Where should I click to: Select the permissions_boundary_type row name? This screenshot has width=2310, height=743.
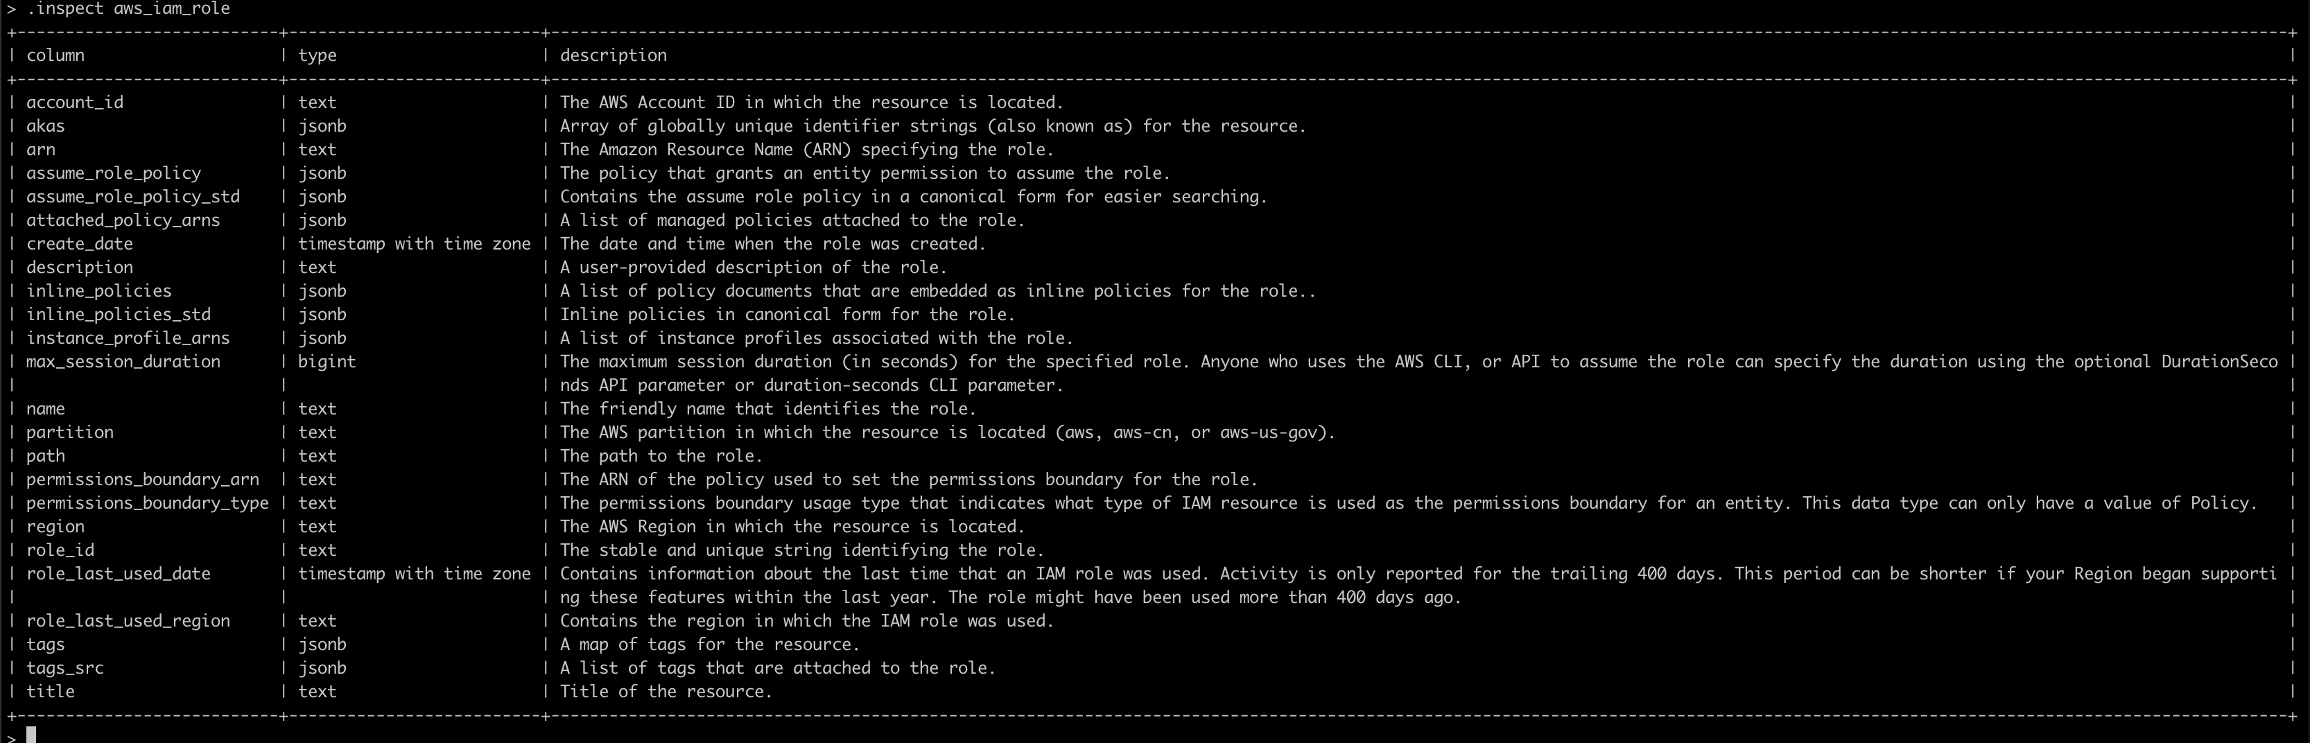(147, 504)
